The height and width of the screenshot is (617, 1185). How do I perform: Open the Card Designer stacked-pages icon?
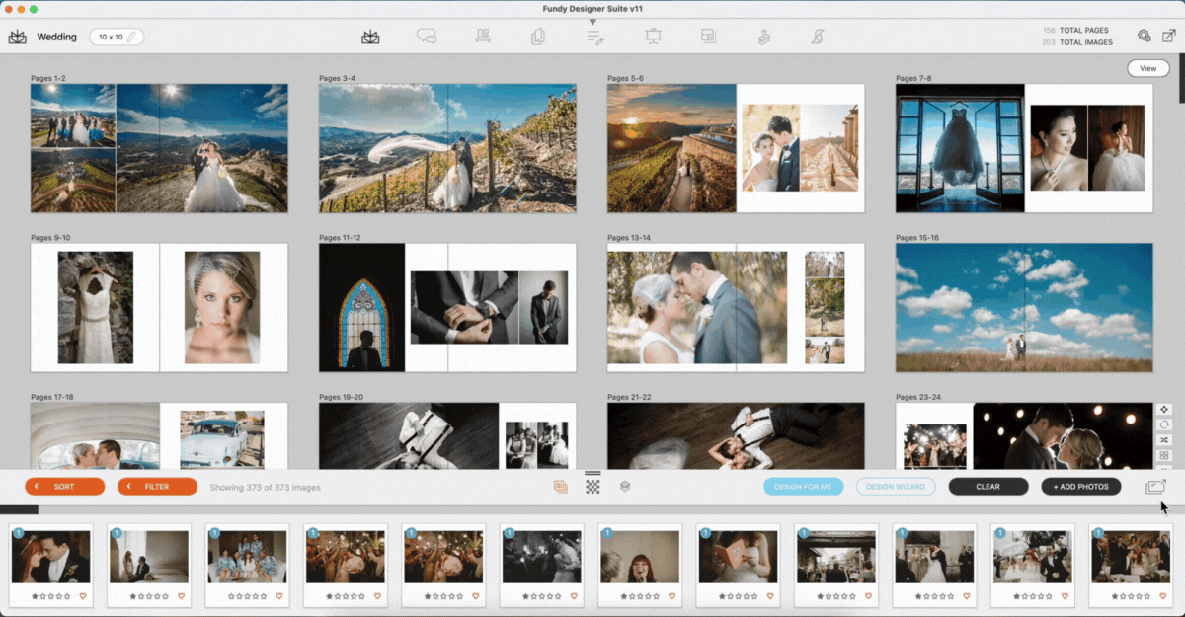pos(538,37)
